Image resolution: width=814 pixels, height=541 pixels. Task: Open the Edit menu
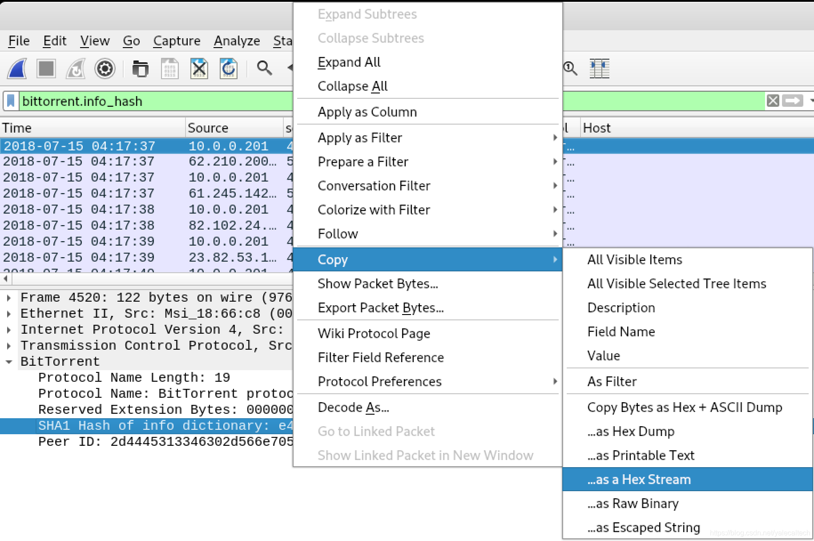[x=55, y=41]
